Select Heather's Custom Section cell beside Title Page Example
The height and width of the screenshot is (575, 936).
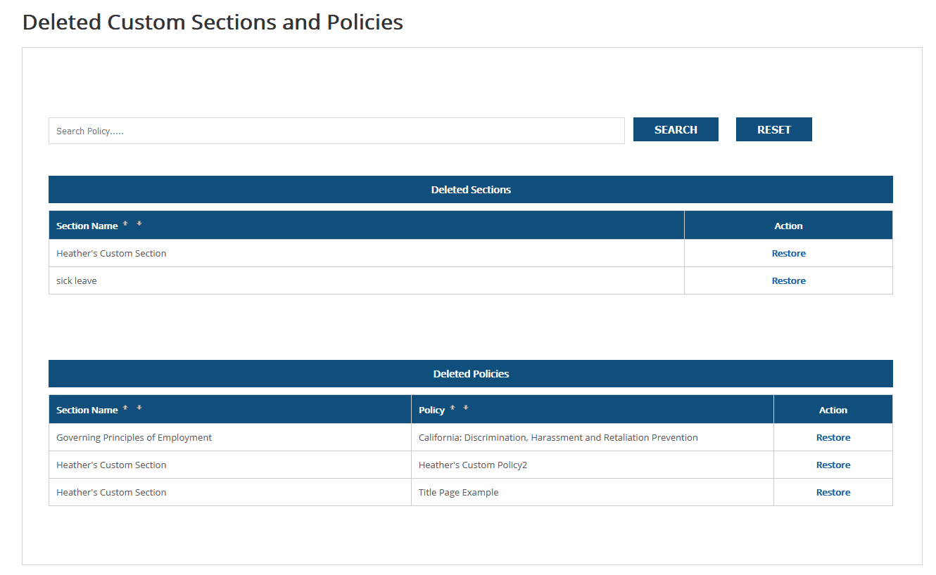[x=230, y=492]
